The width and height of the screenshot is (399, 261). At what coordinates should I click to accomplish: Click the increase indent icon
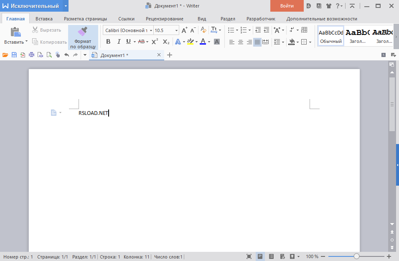tap(267, 30)
